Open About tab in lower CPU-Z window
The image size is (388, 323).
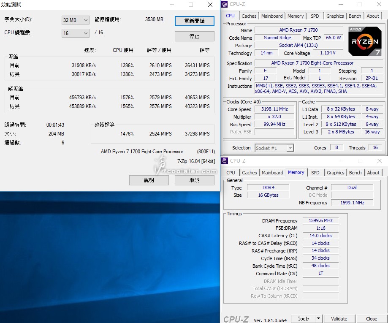click(x=373, y=173)
